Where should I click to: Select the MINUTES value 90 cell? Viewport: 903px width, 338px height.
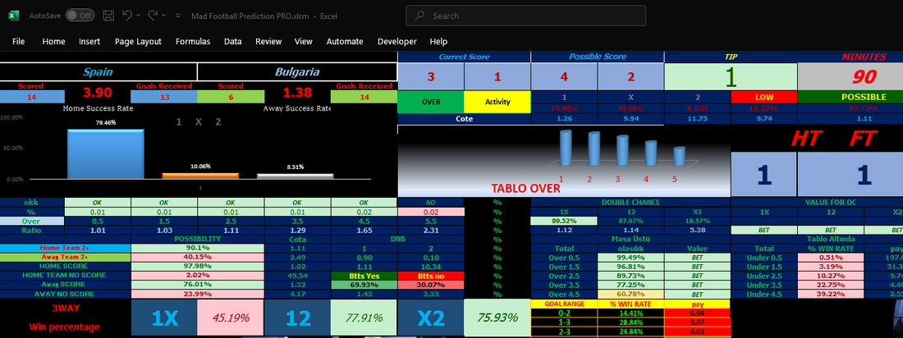pos(850,76)
